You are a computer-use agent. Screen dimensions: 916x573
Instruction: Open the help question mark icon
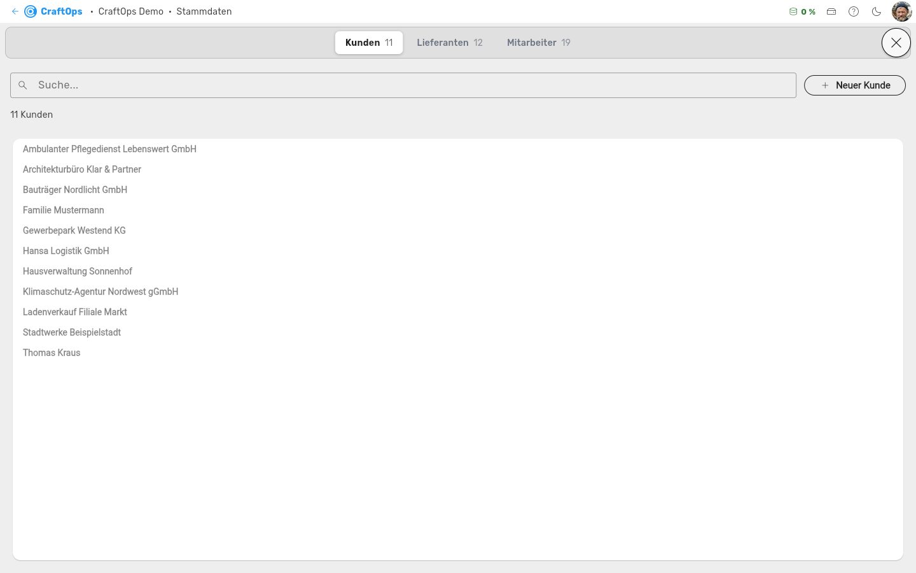[854, 11]
